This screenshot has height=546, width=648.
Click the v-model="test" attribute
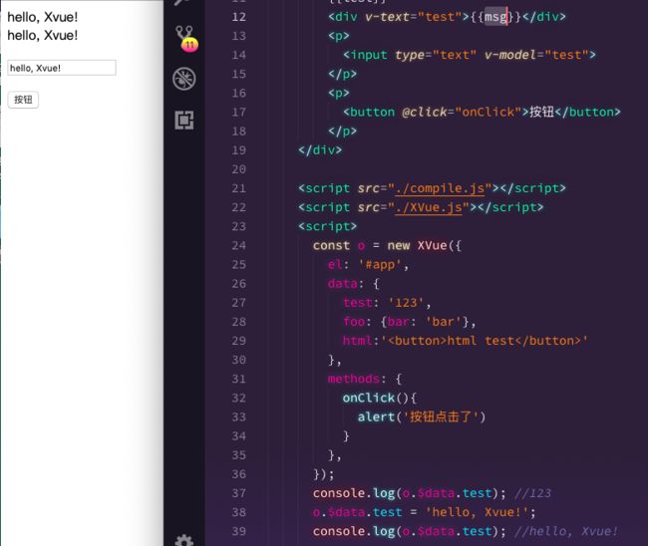point(536,55)
